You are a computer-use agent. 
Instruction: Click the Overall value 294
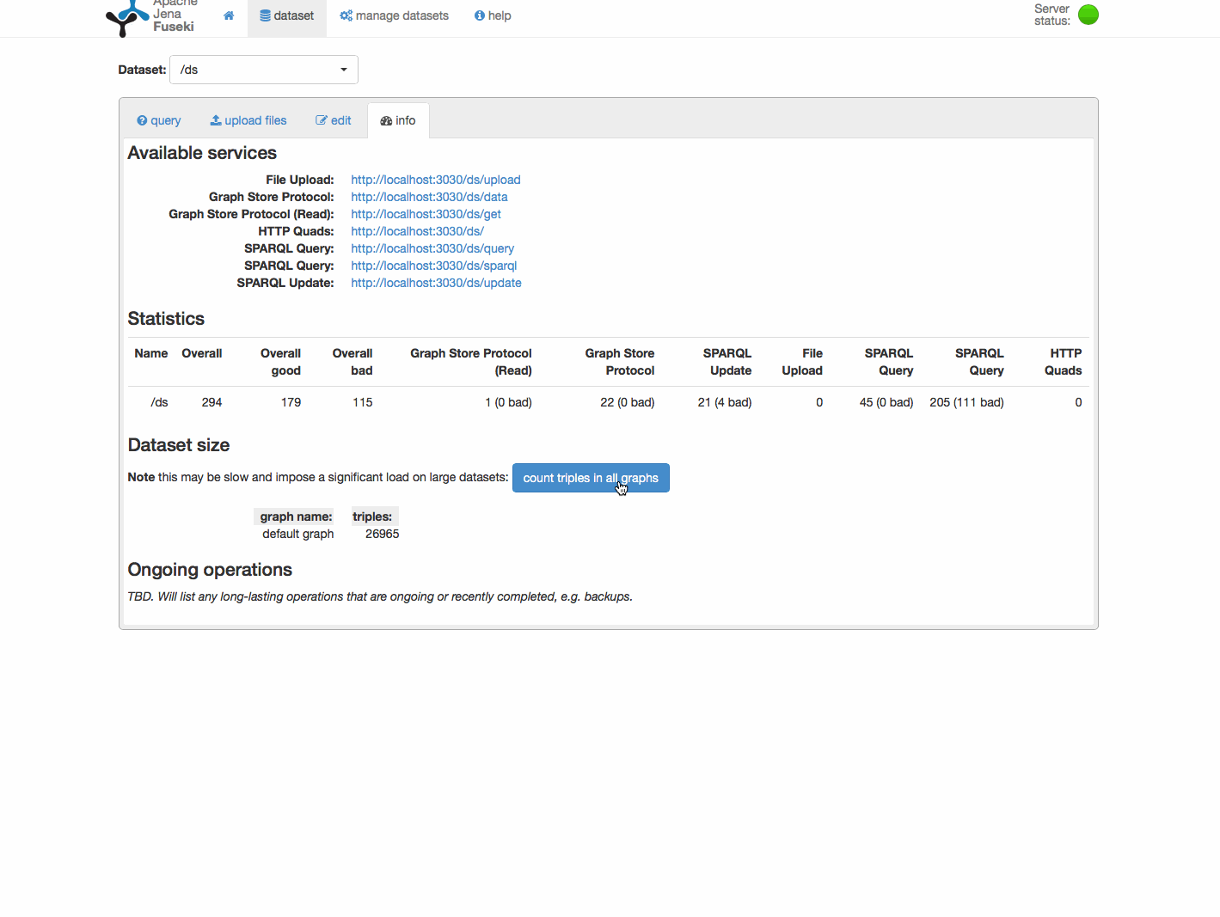[x=212, y=402]
